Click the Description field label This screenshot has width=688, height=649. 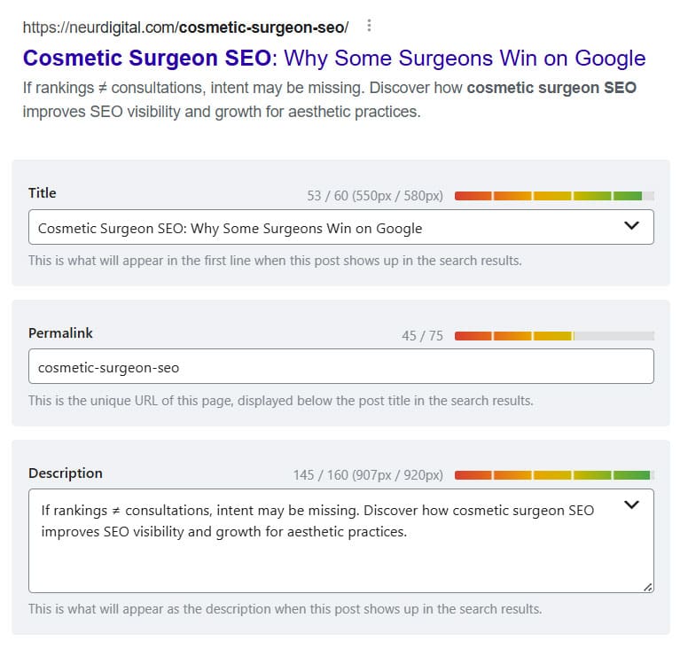tap(66, 473)
